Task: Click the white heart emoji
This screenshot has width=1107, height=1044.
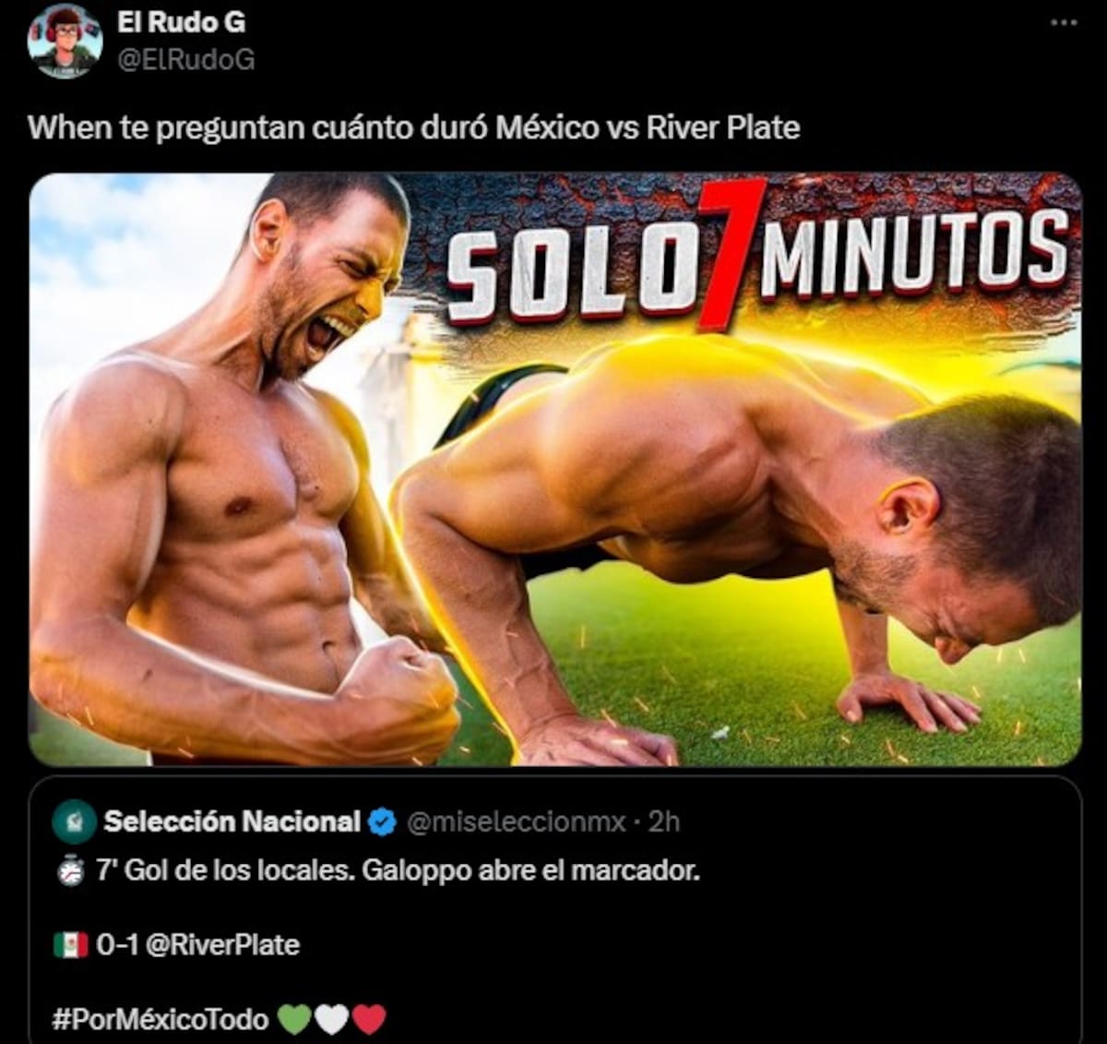Action: 331,1020
